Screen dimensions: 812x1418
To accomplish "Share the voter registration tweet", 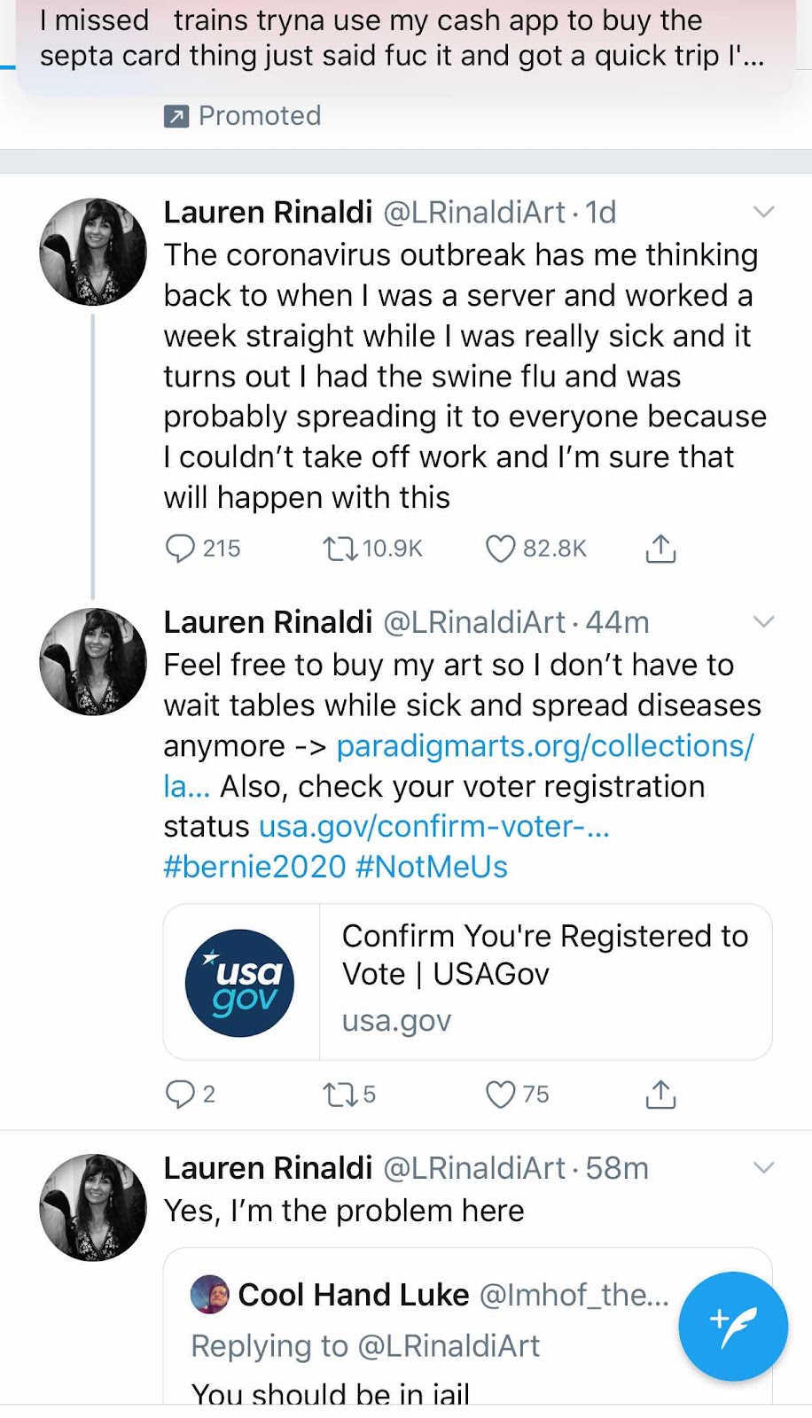I will point(660,1095).
